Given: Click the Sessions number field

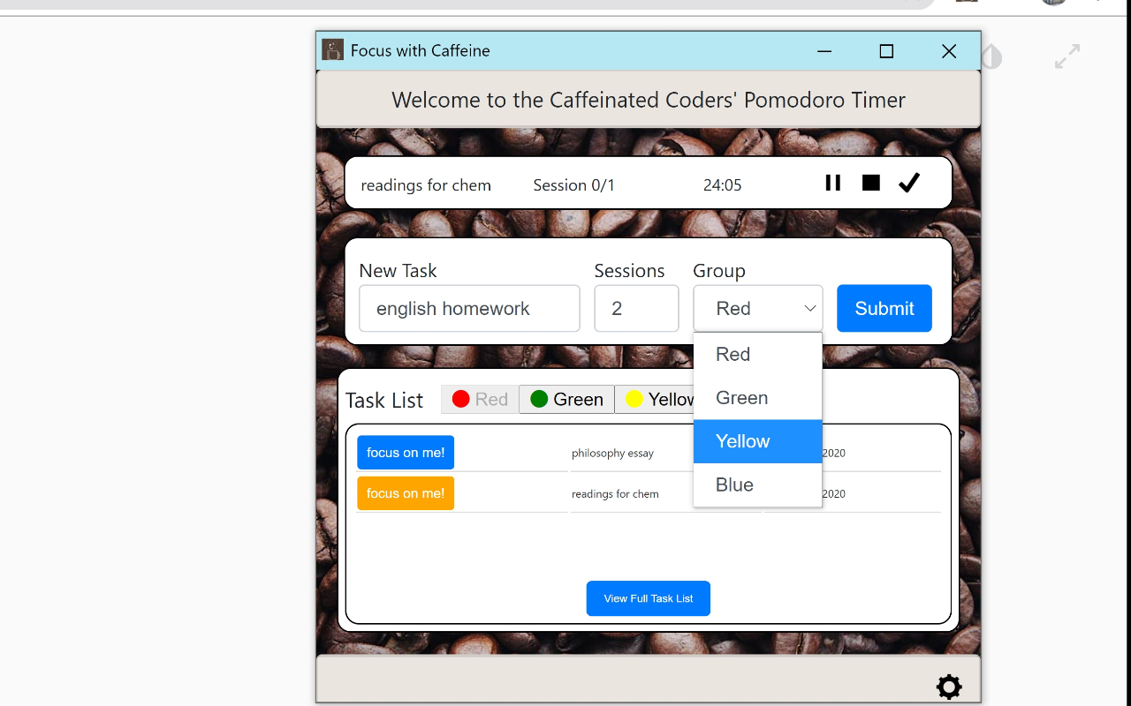Looking at the screenshot, I should point(636,308).
